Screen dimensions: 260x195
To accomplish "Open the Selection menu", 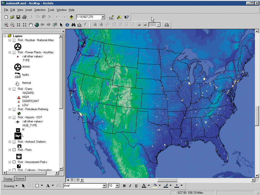I will click(40, 10).
